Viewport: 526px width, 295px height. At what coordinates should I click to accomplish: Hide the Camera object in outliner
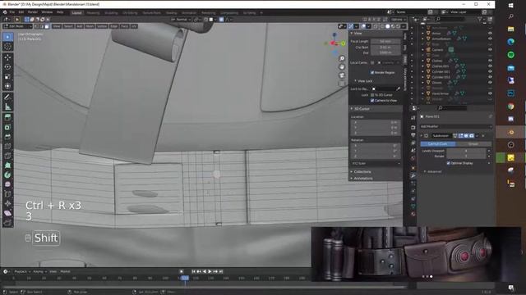click(490, 49)
